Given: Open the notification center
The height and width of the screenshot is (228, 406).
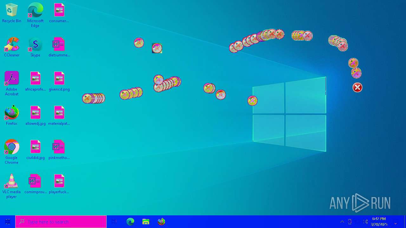Looking at the screenshot, I should [x=396, y=222].
